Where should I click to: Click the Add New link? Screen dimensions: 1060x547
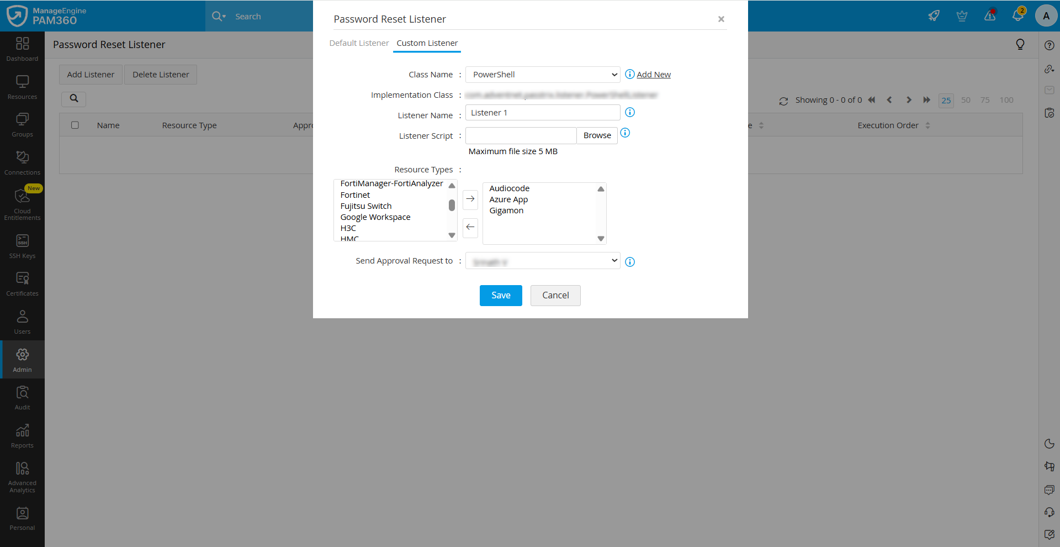[x=654, y=75]
